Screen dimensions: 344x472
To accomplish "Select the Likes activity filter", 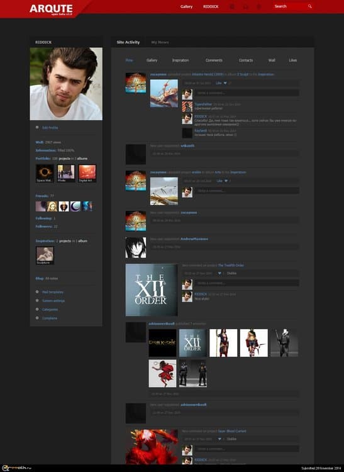I will click(293, 60).
